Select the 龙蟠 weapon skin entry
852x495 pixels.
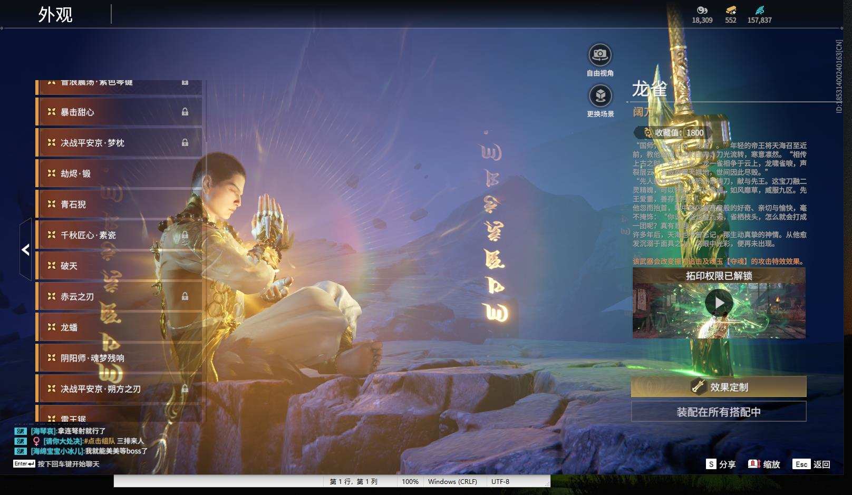[x=119, y=327]
